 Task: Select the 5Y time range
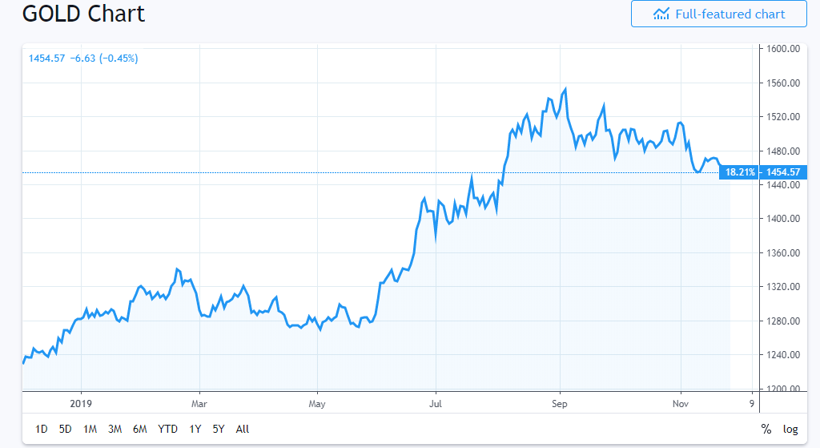[x=219, y=429]
